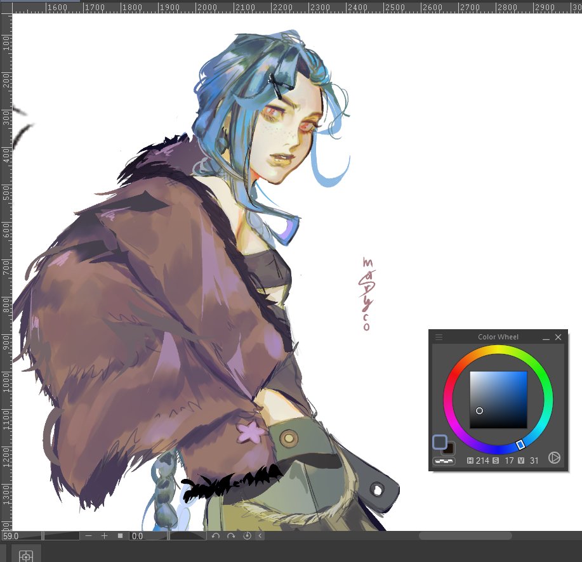Screen dimensions: 582x562
Task: Click the fit-to-screen square icon
Action: 120,535
